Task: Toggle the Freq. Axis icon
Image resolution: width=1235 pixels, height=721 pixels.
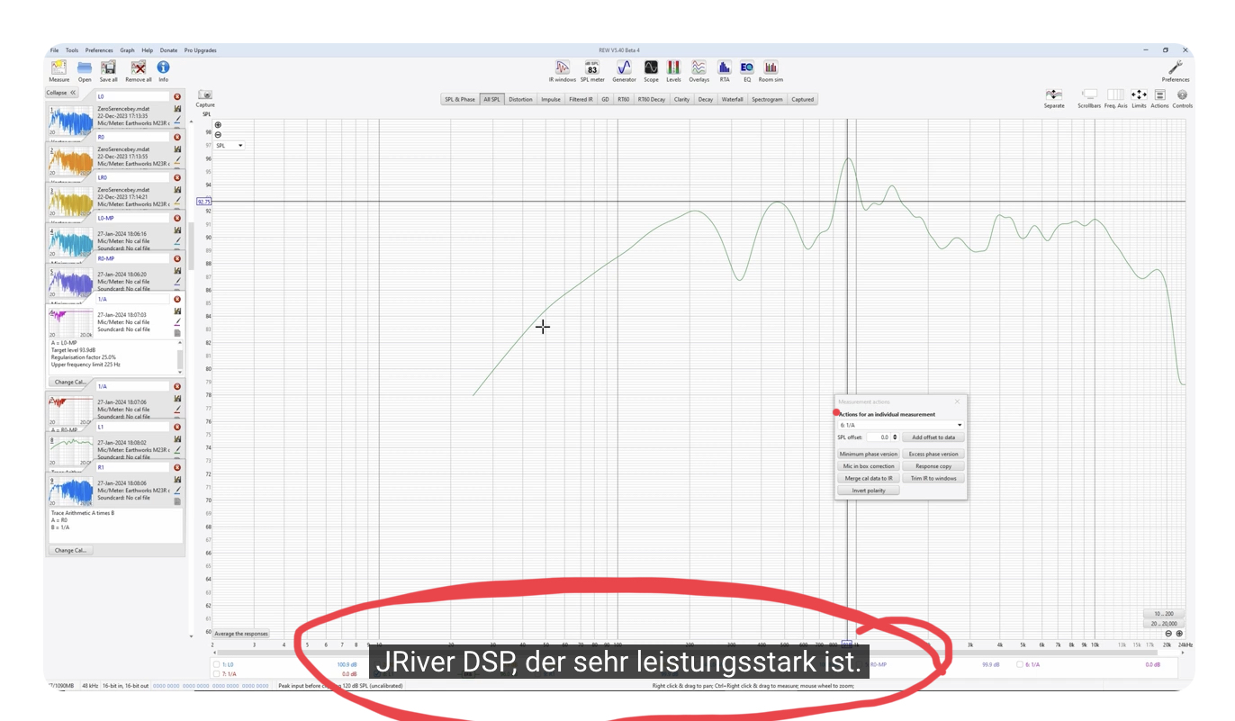Action: 1115,95
